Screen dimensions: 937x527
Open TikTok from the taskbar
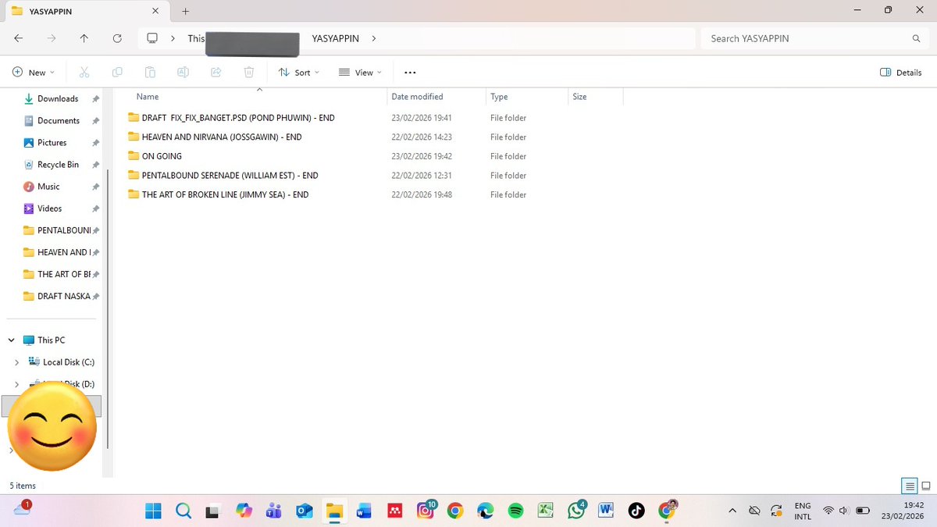point(636,511)
